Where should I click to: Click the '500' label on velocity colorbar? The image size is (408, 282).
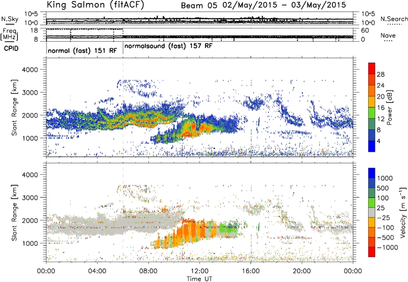(383, 188)
